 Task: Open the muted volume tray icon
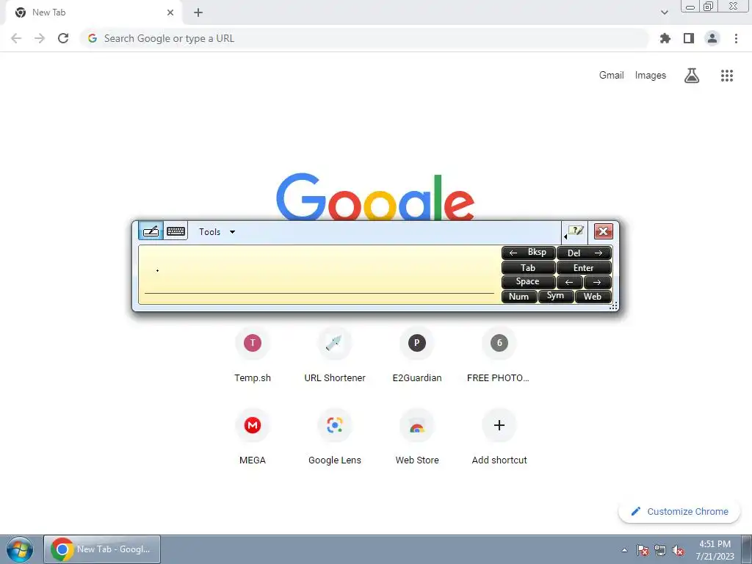coord(678,550)
